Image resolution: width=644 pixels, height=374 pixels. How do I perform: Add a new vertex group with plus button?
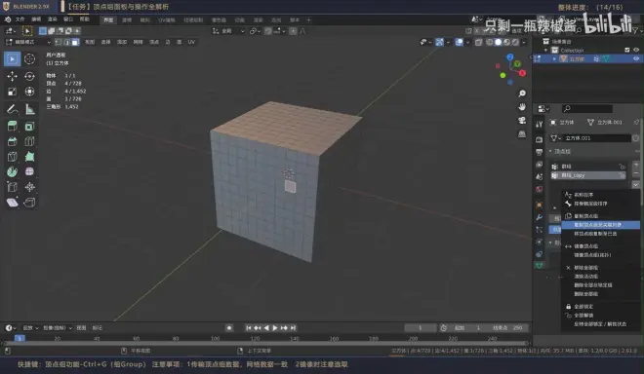point(636,165)
